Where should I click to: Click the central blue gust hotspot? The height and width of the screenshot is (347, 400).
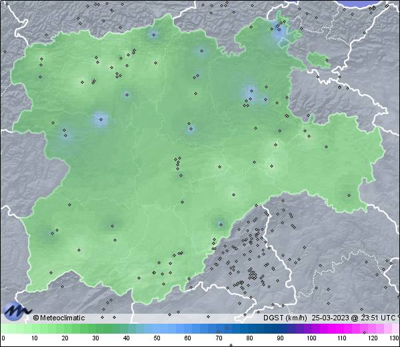191,128
